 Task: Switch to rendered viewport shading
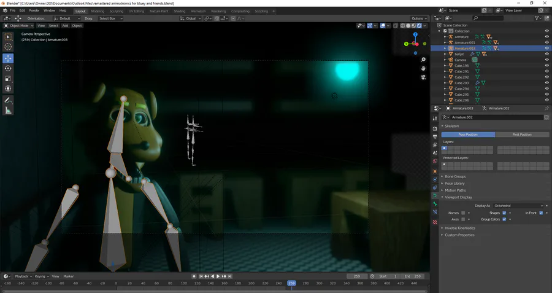coord(420,26)
